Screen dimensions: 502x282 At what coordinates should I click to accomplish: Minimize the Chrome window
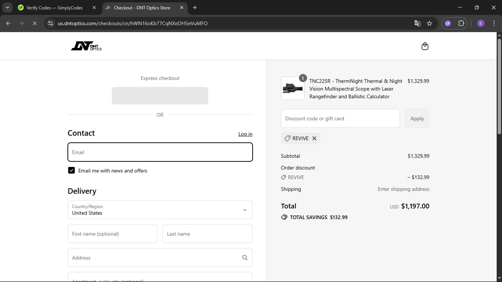460,7
